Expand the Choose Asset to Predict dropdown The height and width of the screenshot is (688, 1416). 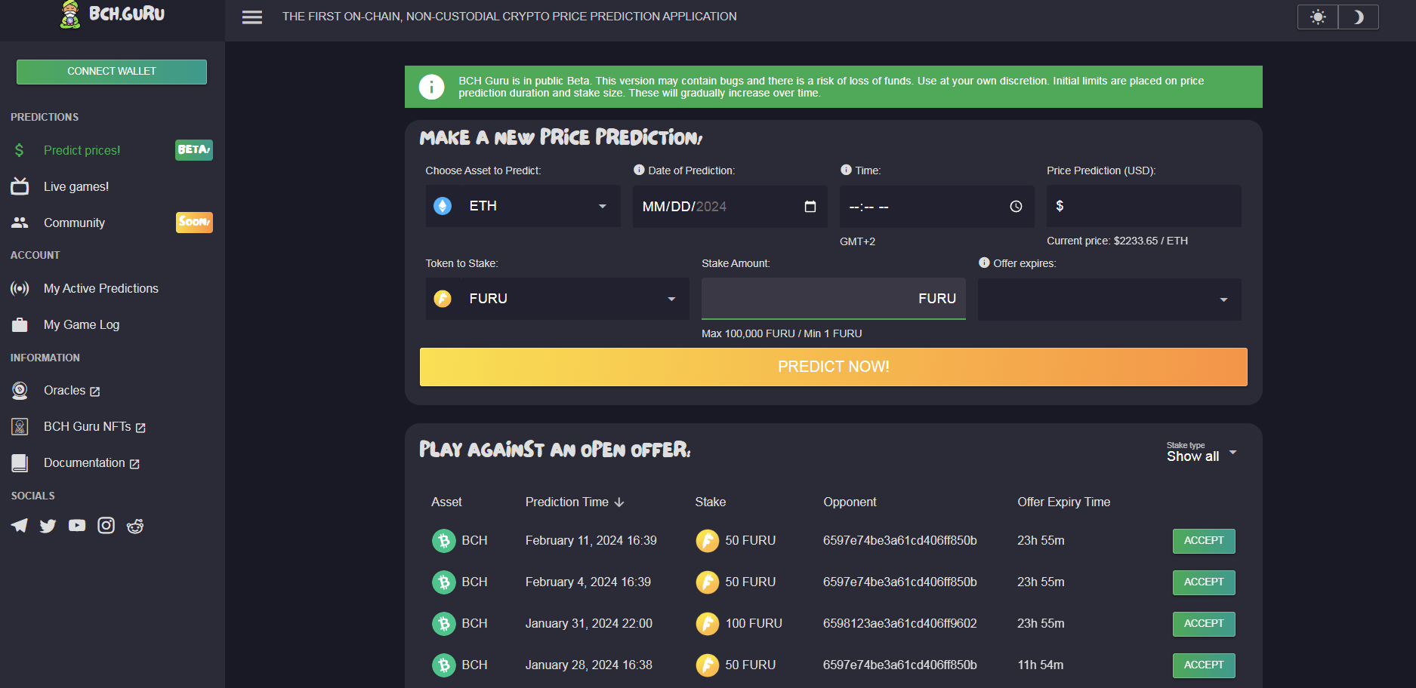pyautogui.click(x=523, y=206)
